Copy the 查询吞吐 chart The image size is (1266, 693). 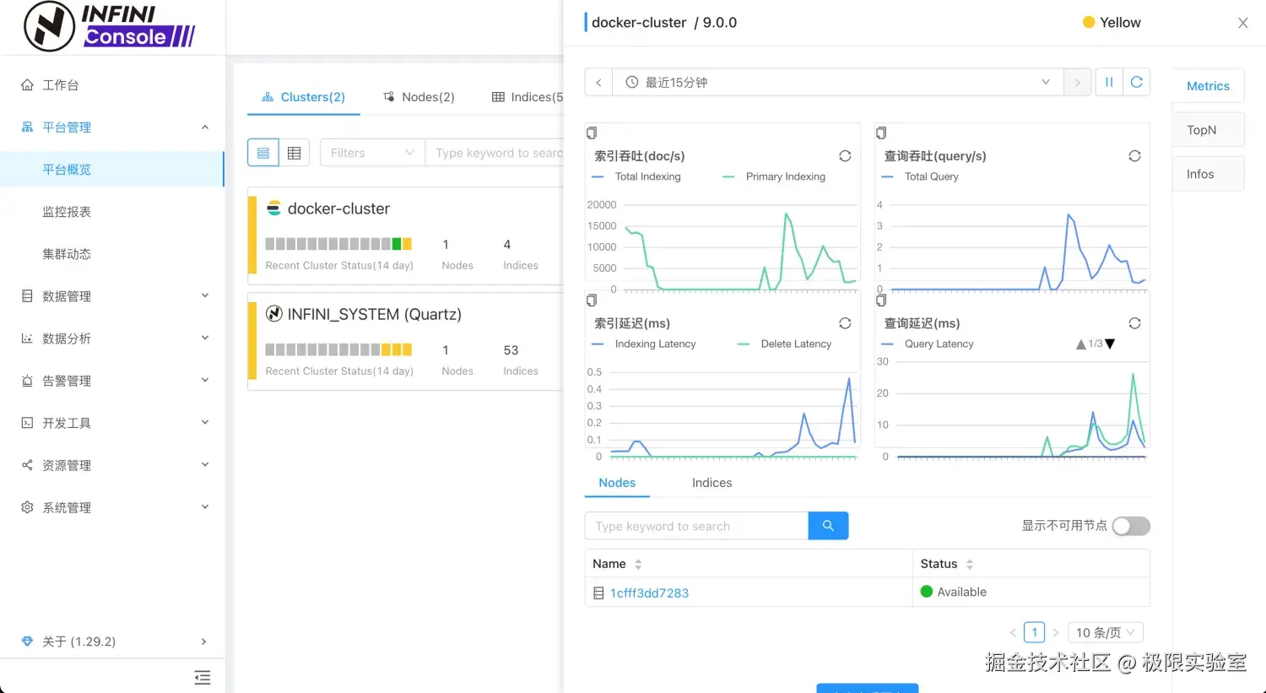pyautogui.click(x=881, y=133)
